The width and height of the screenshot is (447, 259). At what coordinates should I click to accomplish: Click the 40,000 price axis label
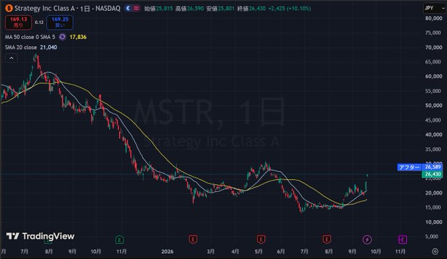point(434,135)
